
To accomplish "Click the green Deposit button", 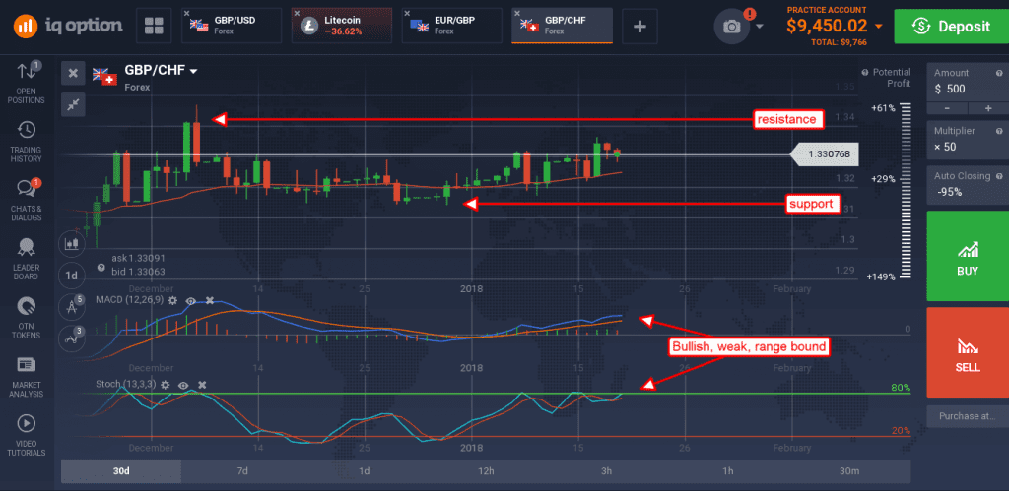I will (x=951, y=26).
